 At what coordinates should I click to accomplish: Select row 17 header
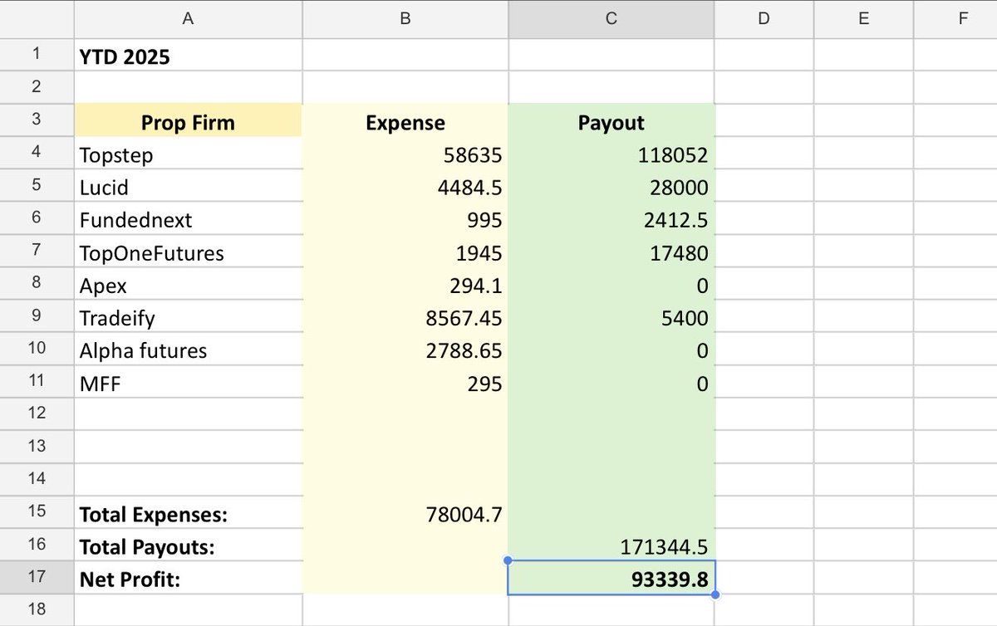tap(37, 579)
